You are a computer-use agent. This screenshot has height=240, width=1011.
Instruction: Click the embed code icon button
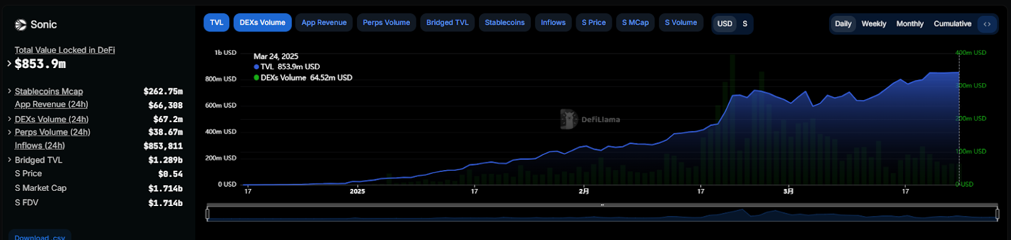tap(987, 24)
